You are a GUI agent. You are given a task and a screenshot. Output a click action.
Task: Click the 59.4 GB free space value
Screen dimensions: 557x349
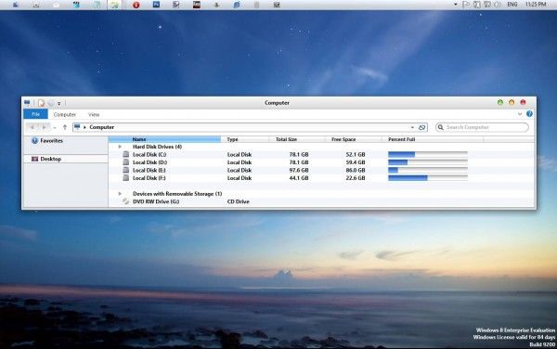click(x=356, y=162)
